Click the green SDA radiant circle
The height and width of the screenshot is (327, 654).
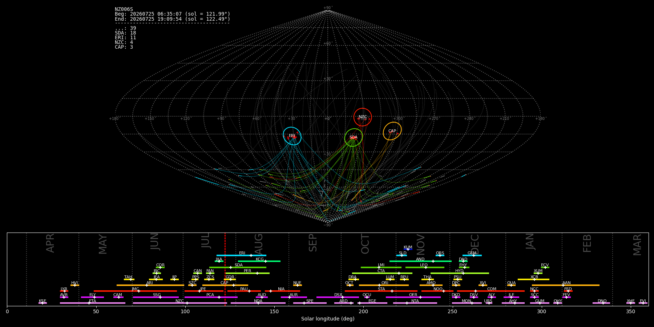click(354, 137)
